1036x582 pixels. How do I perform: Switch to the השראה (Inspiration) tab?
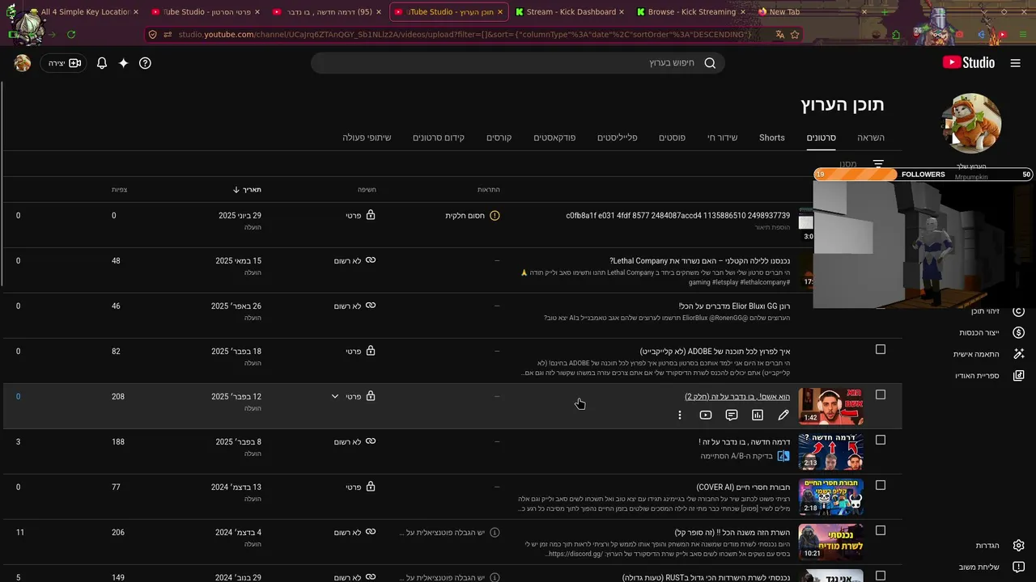[871, 137]
